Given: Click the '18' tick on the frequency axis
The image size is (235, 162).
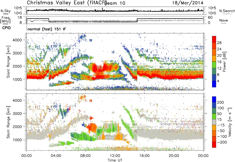Looking at the screenshot, I should [20, 18].
